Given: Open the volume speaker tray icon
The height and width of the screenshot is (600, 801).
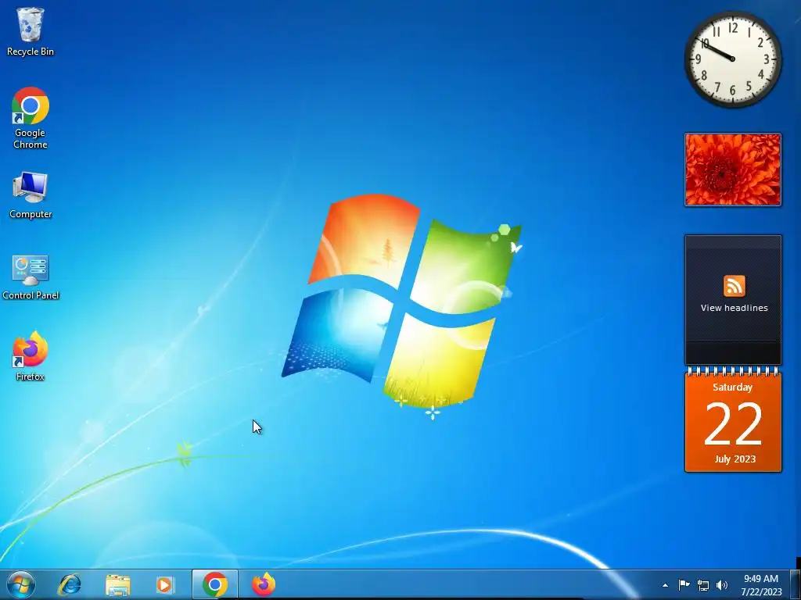Looking at the screenshot, I should [x=722, y=585].
